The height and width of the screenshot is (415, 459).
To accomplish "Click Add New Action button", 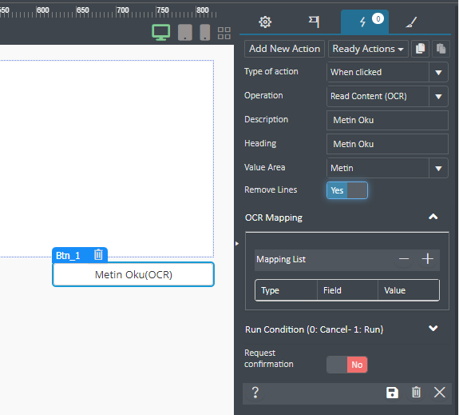I will coord(284,49).
